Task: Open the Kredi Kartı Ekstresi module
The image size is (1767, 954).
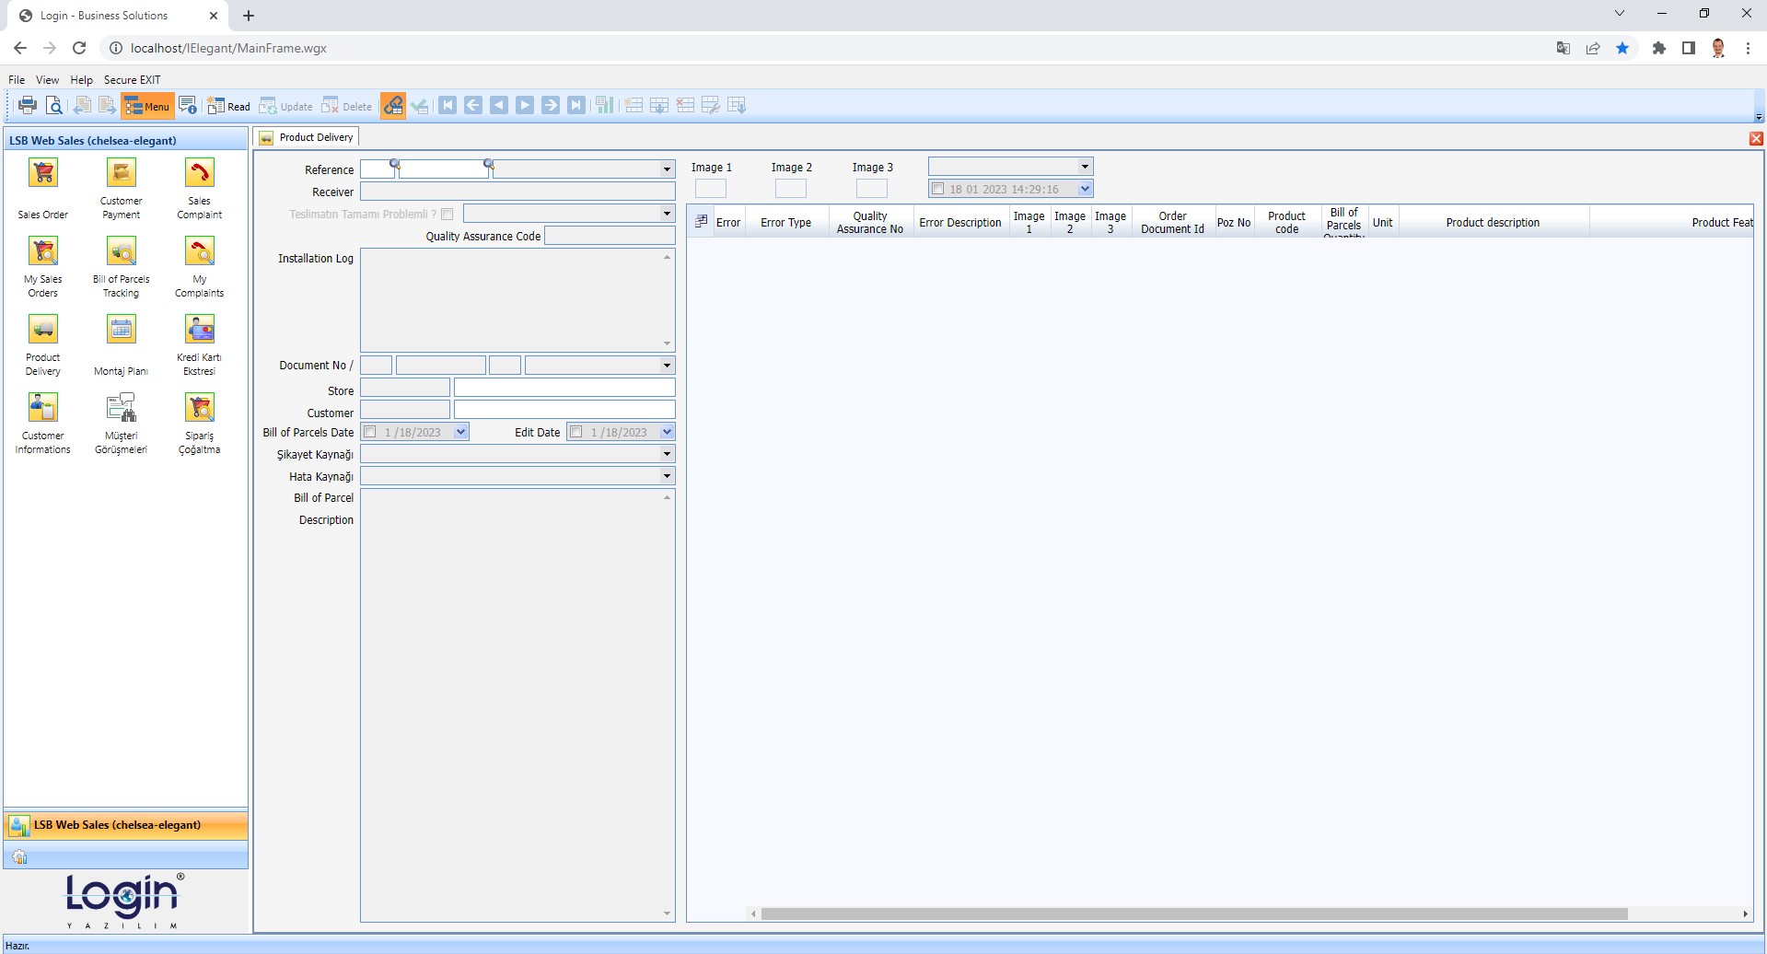Action: coord(199,329)
